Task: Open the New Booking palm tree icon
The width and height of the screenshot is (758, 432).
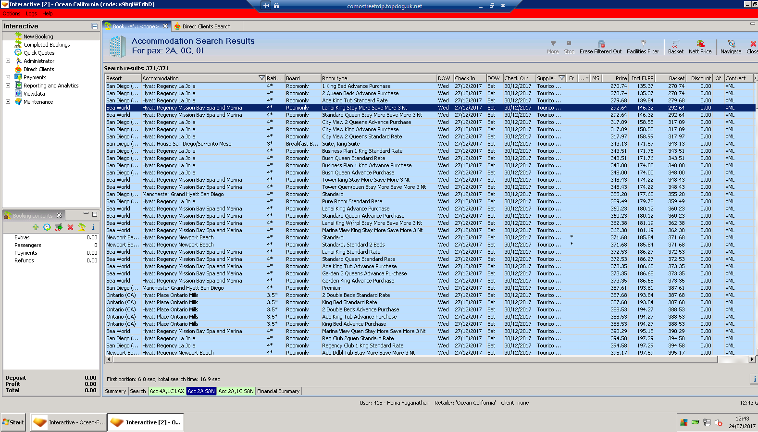Action: pyautogui.click(x=18, y=36)
